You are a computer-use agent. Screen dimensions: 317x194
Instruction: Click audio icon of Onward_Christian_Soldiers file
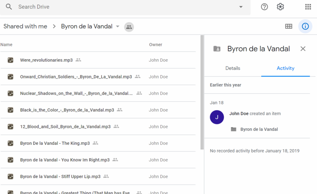tap(11, 77)
